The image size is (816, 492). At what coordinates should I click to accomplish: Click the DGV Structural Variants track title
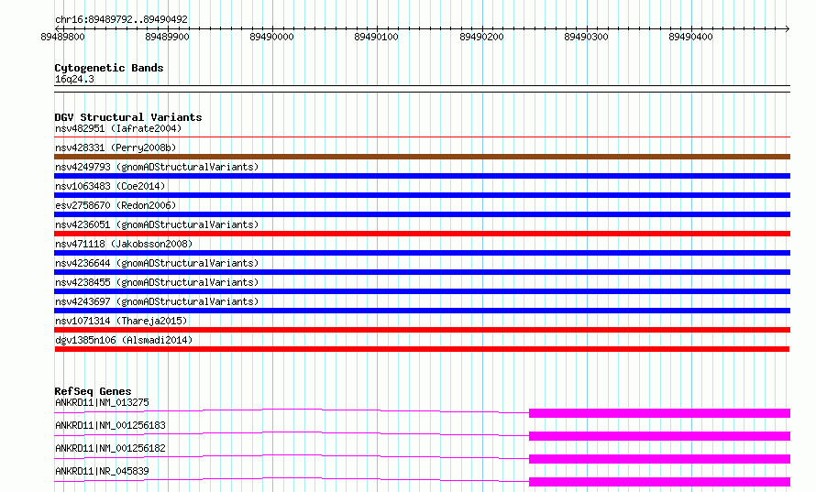coord(128,117)
